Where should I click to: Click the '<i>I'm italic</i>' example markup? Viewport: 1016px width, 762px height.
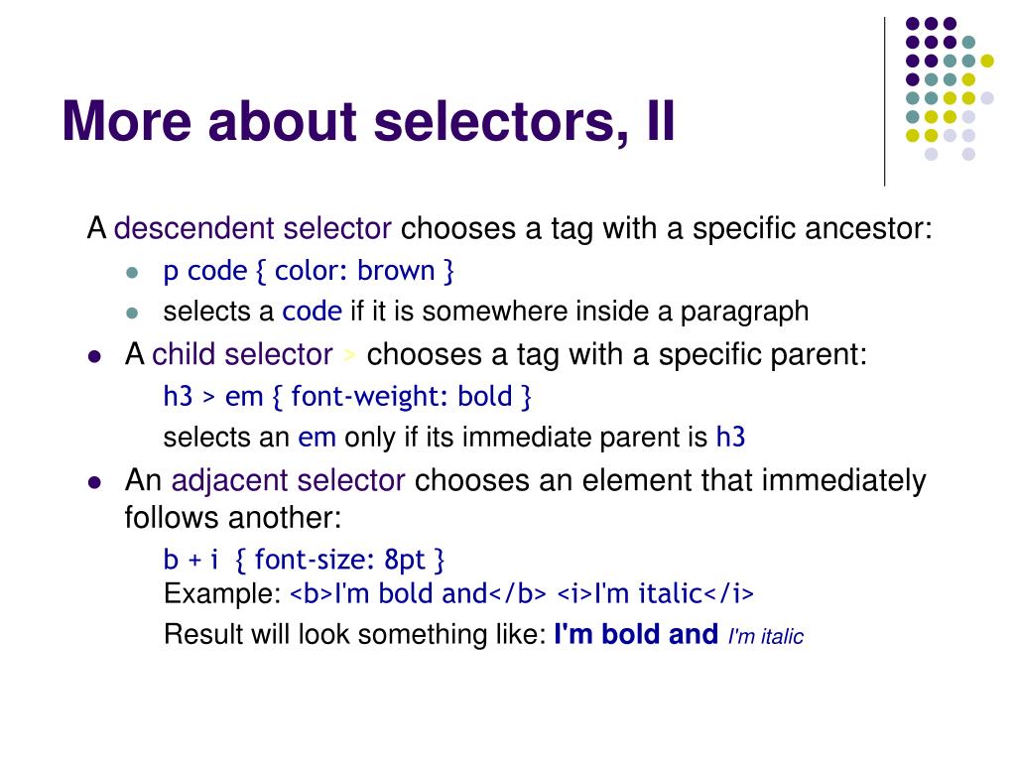(x=655, y=593)
